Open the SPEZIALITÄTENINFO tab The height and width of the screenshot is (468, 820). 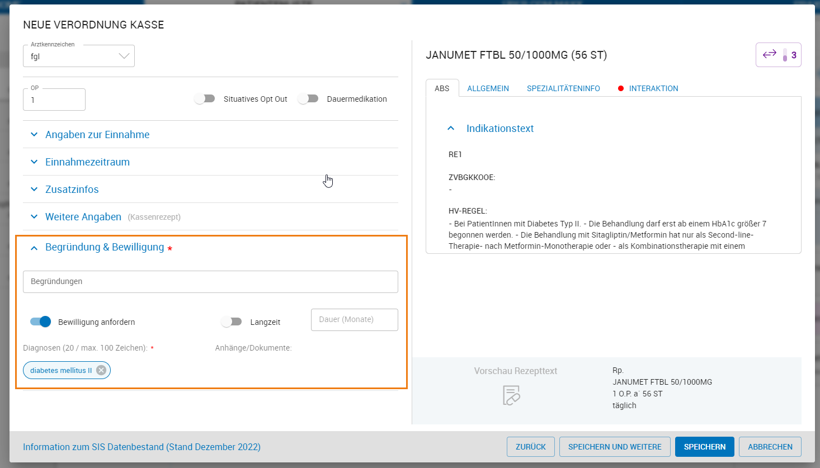(563, 88)
